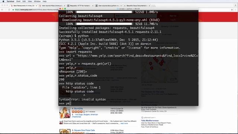The height and width of the screenshot is (134, 238).
Task: Switch to Requests: HTTP for Humans tab
Action: pos(80,6)
